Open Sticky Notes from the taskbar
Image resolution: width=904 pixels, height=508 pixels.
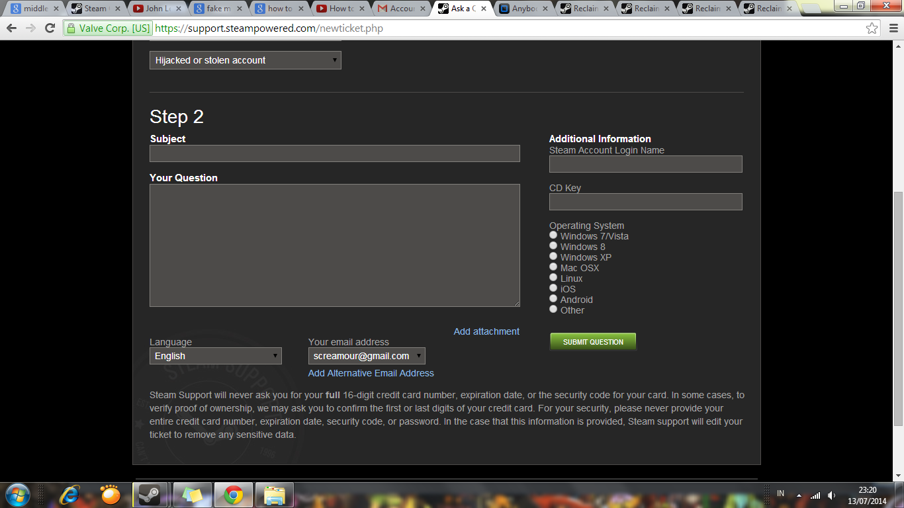[192, 495]
